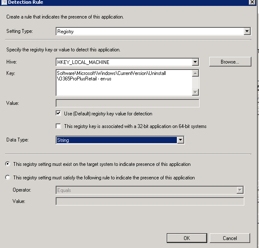The image size is (259, 248).
Task: Click the rule Value field under Operator
Action: pos(150,201)
